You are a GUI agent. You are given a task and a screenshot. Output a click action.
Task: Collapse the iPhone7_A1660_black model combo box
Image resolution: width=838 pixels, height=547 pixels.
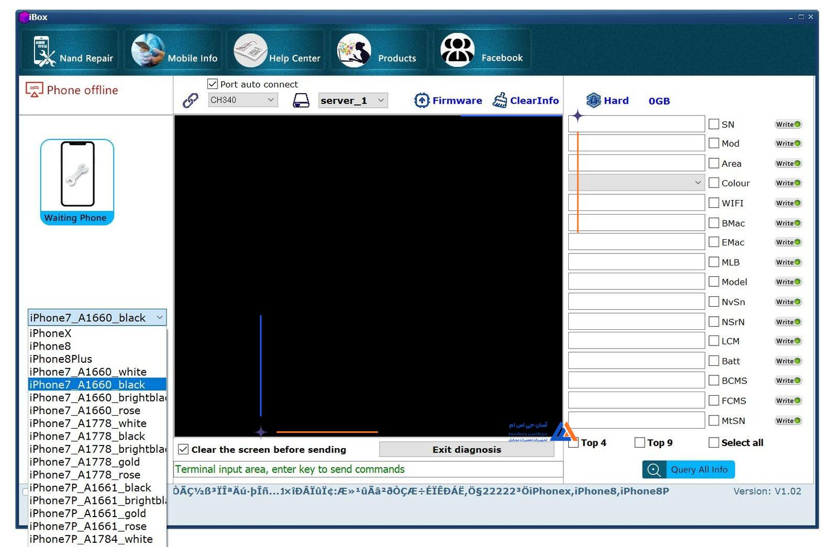tap(97, 317)
